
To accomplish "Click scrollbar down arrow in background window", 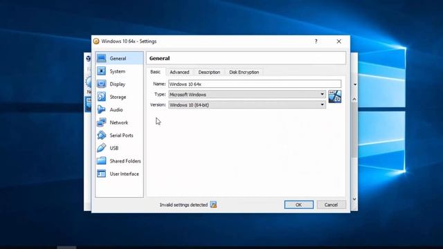I will [354, 199].
